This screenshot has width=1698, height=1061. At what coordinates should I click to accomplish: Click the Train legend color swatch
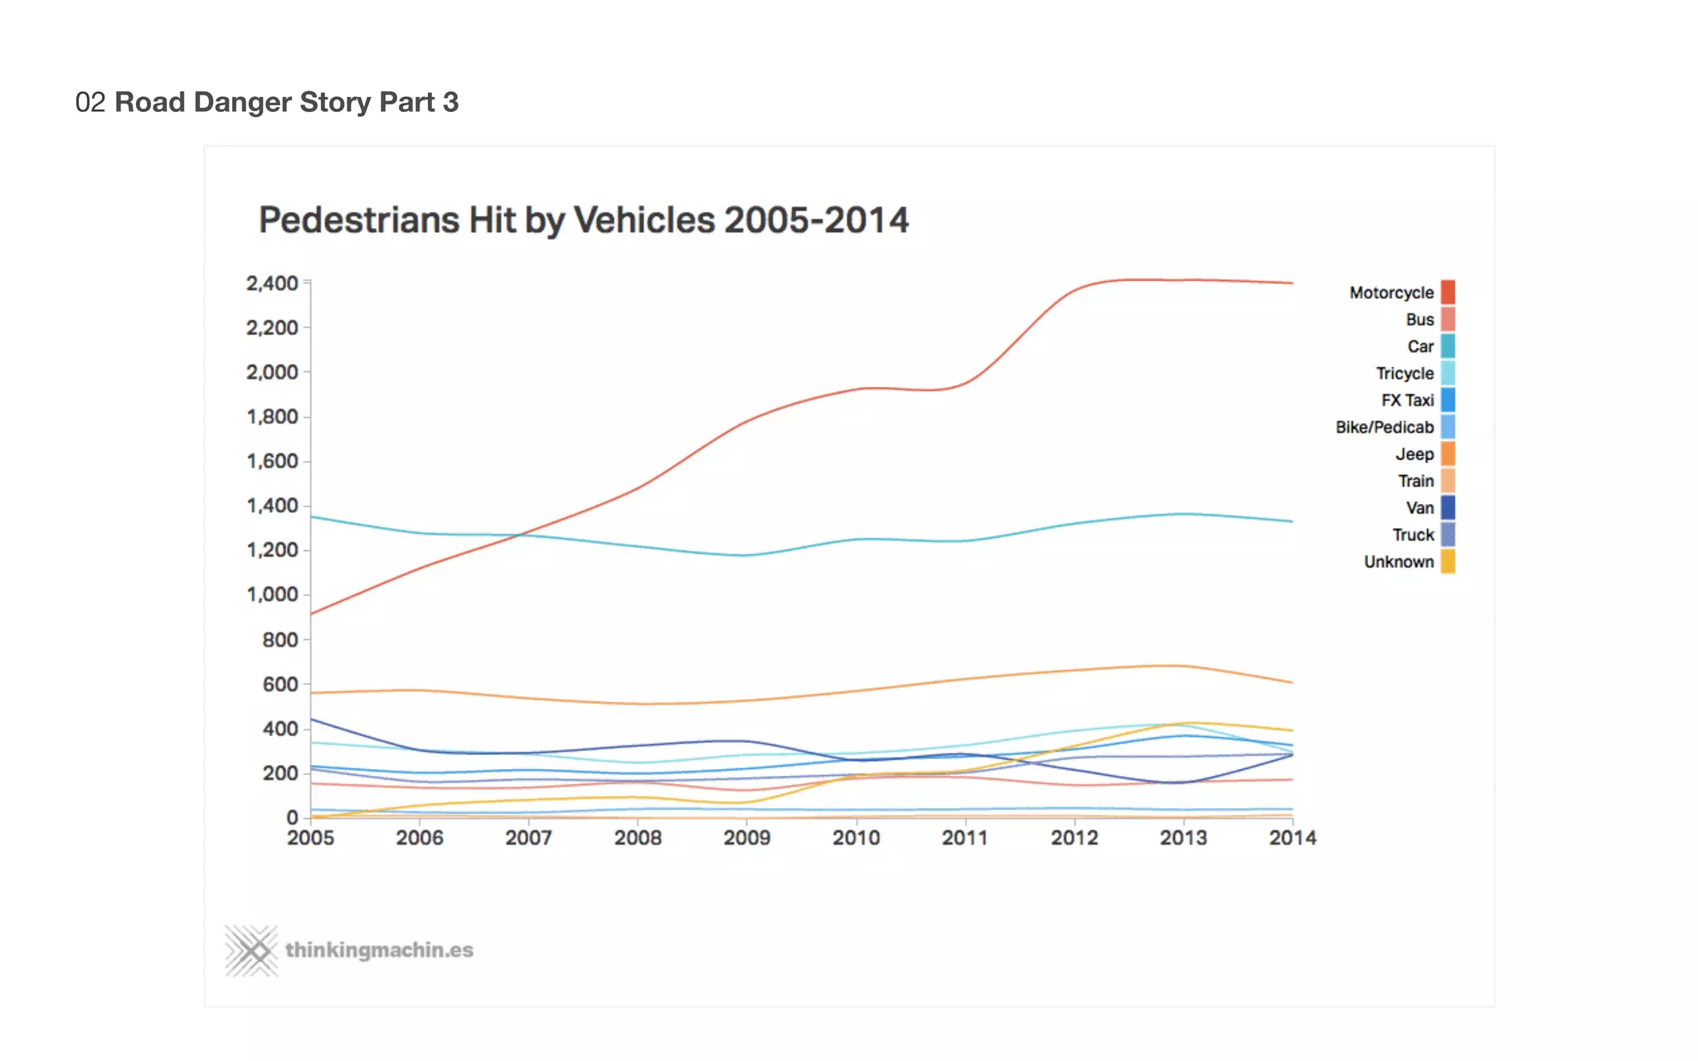1448,481
